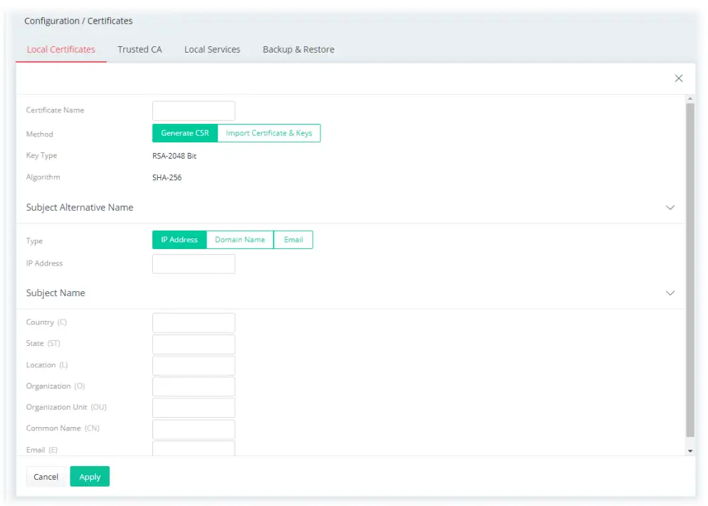Switch to the Trusted CA tab
Viewport: 708px width, 506px height.
[x=139, y=49]
